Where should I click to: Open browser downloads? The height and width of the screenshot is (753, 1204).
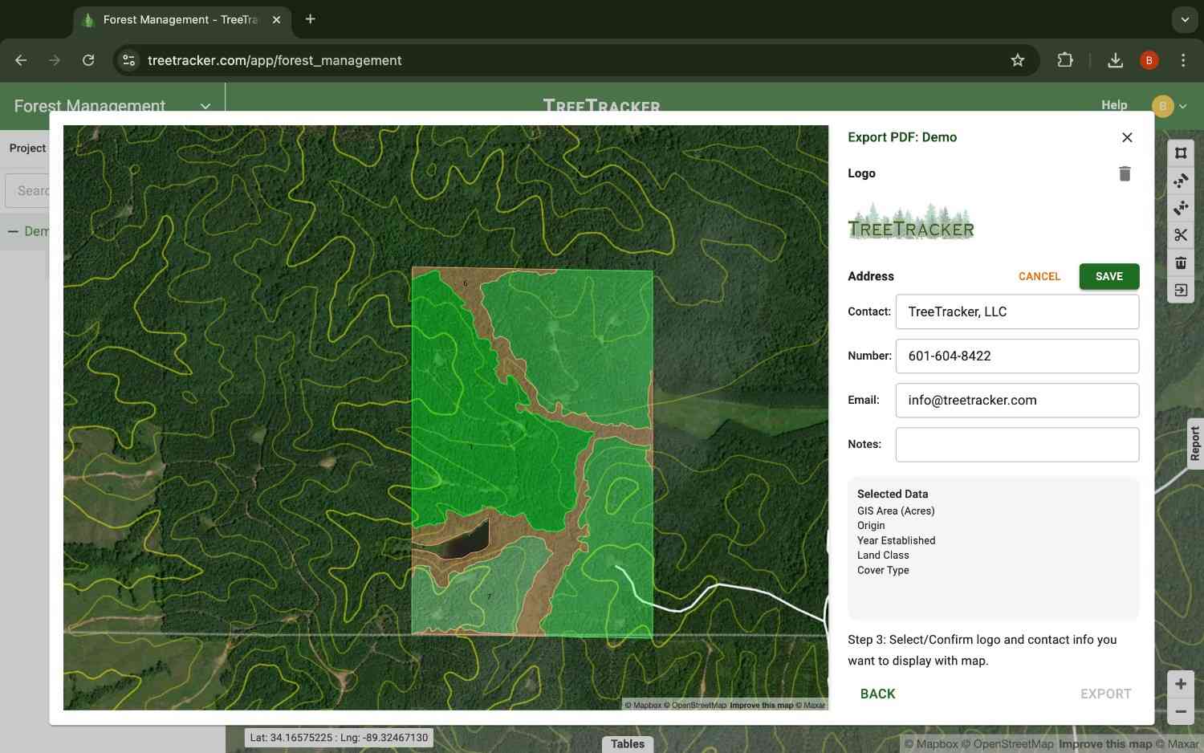pyautogui.click(x=1115, y=60)
